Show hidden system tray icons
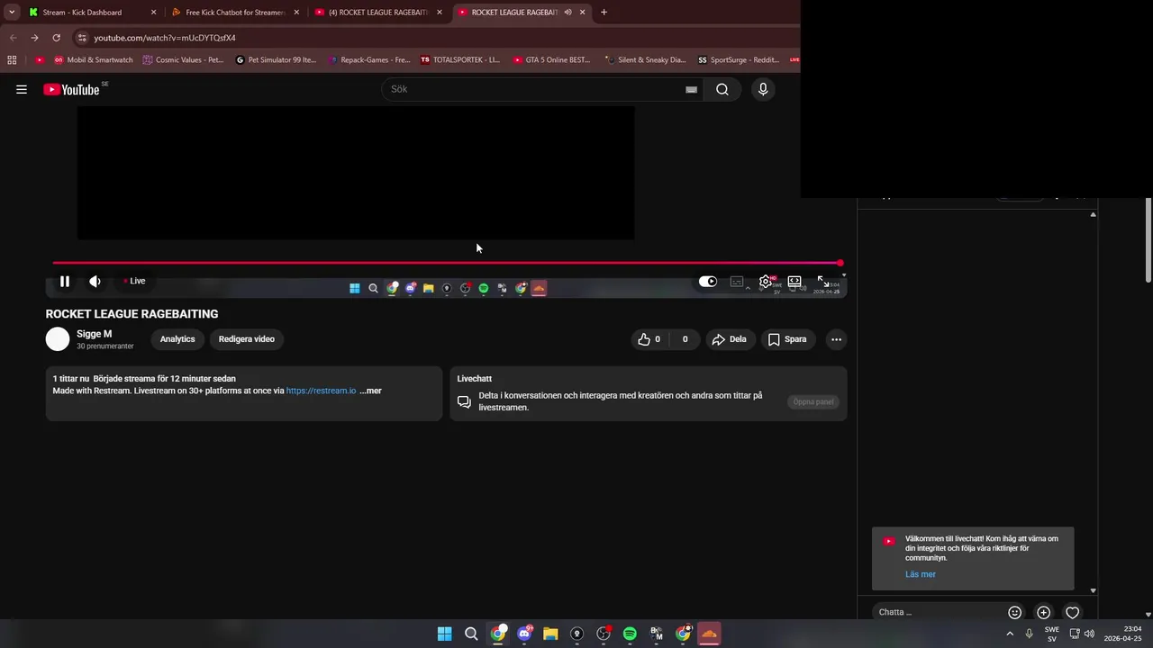Screen dimensions: 1153x648 (1010, 634)
